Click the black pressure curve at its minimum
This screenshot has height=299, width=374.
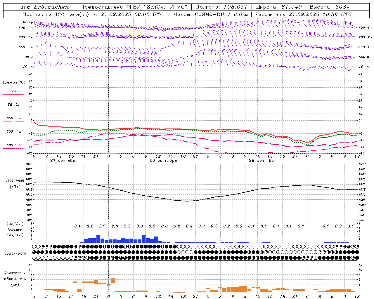coord(187,201)
